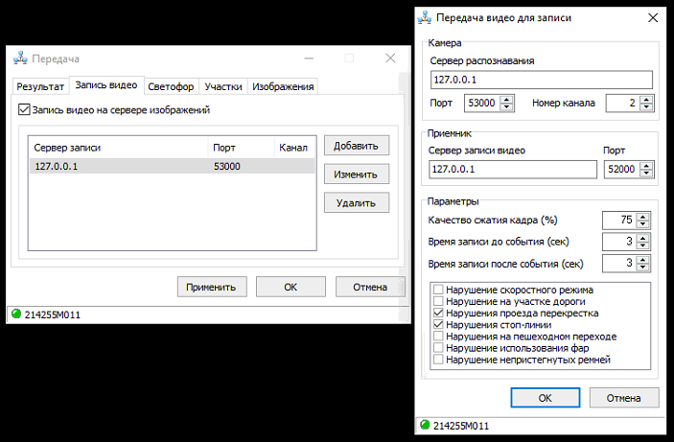The width and height of the screenshot is (674, 442).
Task: Click the network icon in Передача title bar
Action: click(19, 58)
